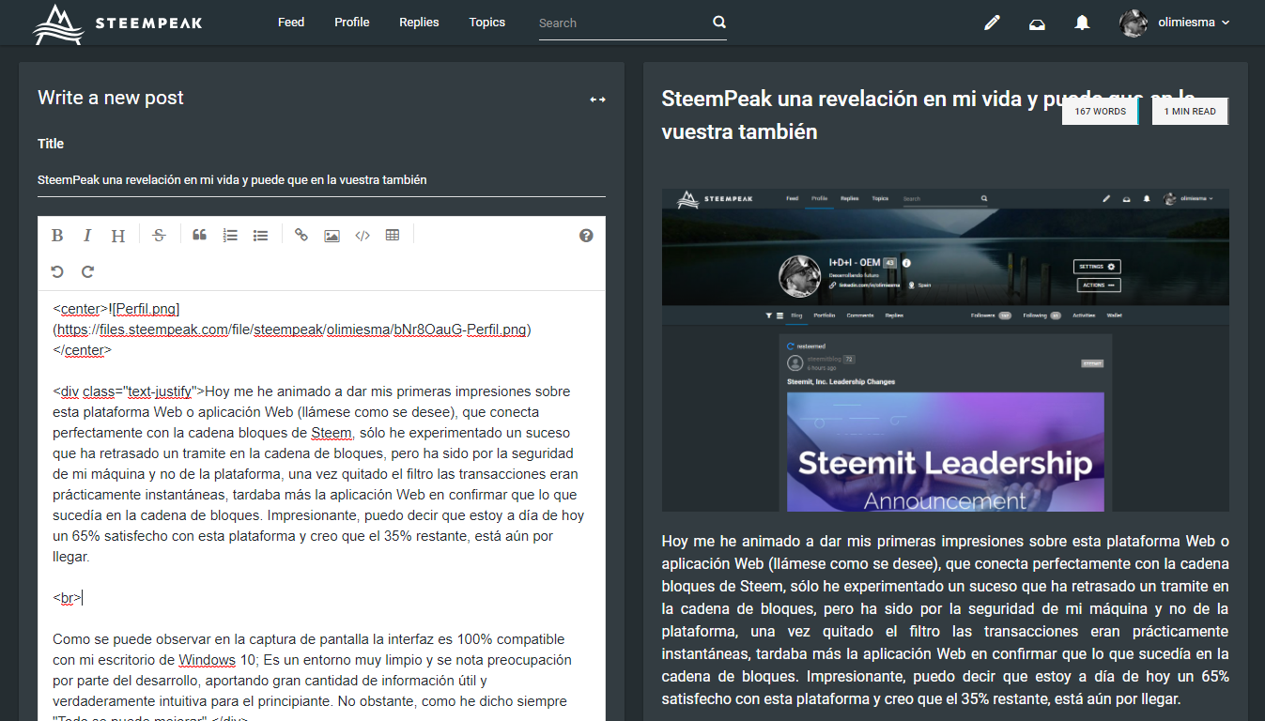Toggle editor panel width with arrows icon
The image size is (1265, 721).
click(x=597, y=100)
